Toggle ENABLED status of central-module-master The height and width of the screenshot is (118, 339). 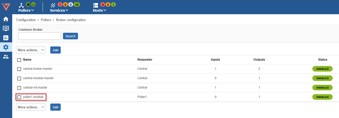click(322, 78)
